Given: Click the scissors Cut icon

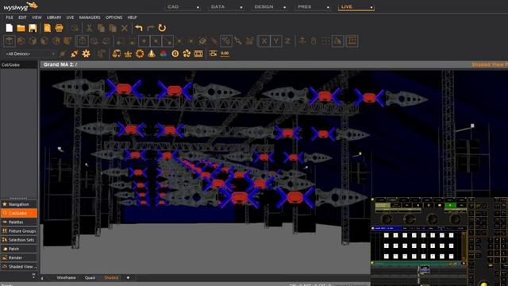Looking at the screenshot, I should pos(89,29).
